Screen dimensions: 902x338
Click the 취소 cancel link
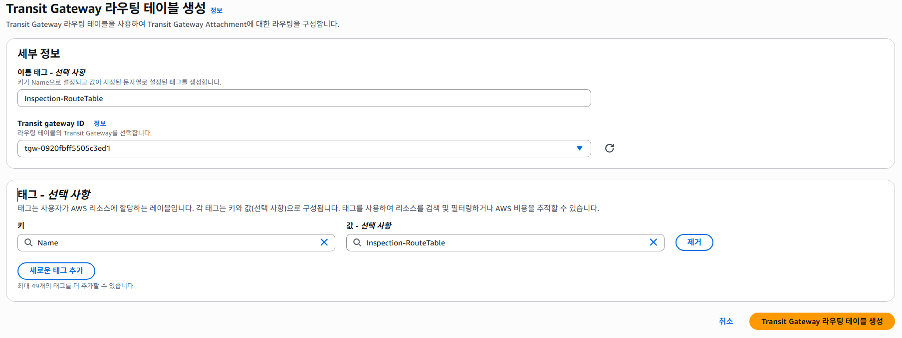point(726,321)
